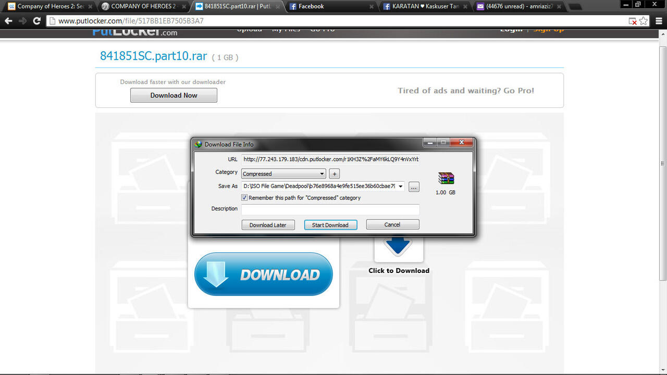Open the Chrome menu icon
This screenshot has height=375, width=667.
click(659, 21)
